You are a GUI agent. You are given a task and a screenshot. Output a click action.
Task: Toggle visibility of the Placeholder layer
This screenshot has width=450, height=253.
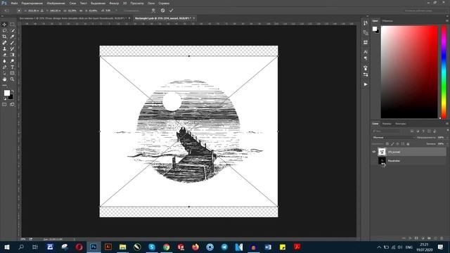374,161
